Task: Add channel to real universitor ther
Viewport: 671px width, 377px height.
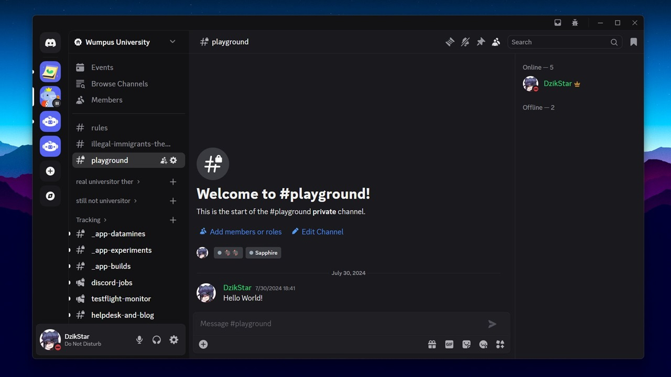Action: [173, 181]
